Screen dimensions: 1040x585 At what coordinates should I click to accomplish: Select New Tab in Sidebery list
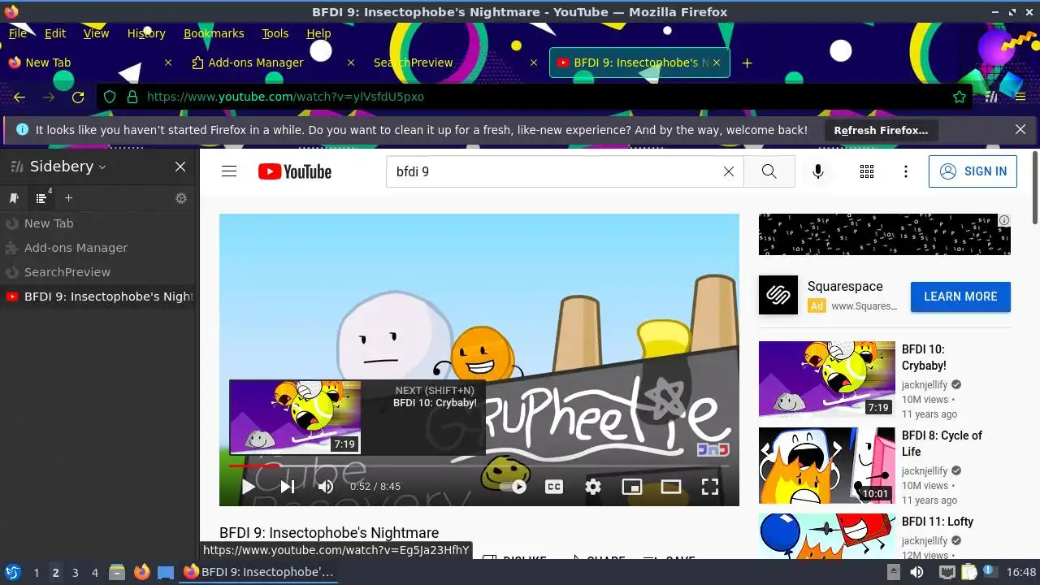pos(98,223)
